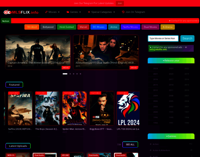The image size is (200, 157).
Task: Go to fifth carousel slide dot
Action: pyautogui.click(x=81, y=74)
